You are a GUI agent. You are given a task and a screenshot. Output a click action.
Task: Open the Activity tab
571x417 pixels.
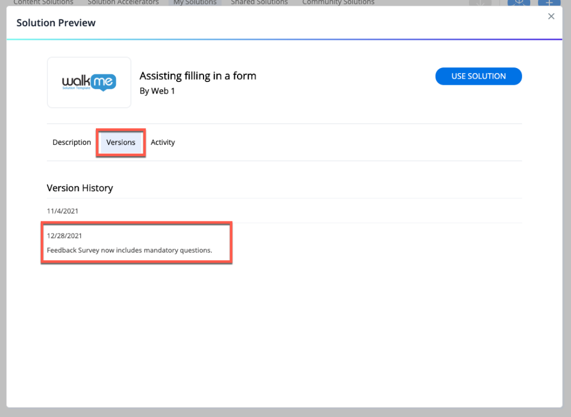163,143
